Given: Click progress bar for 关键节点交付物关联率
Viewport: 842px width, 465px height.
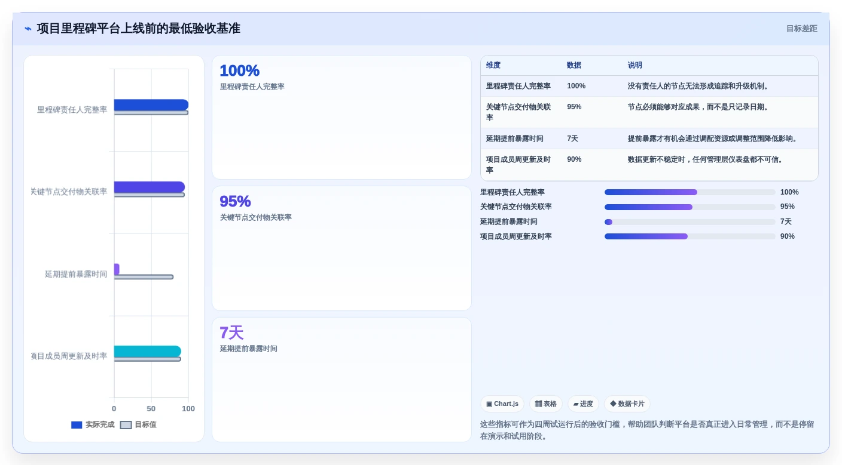Looking at the screenshot, I should click(690, 207).
